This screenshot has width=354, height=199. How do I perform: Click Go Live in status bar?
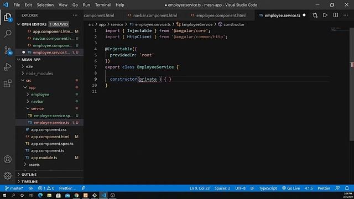(291, 188)
